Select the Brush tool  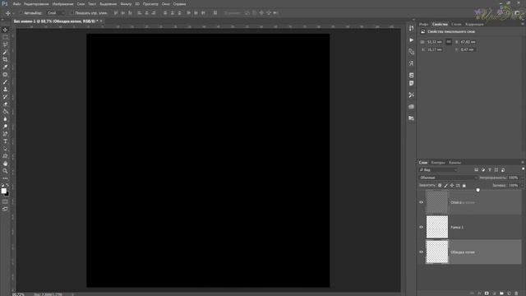pos(5,82)
